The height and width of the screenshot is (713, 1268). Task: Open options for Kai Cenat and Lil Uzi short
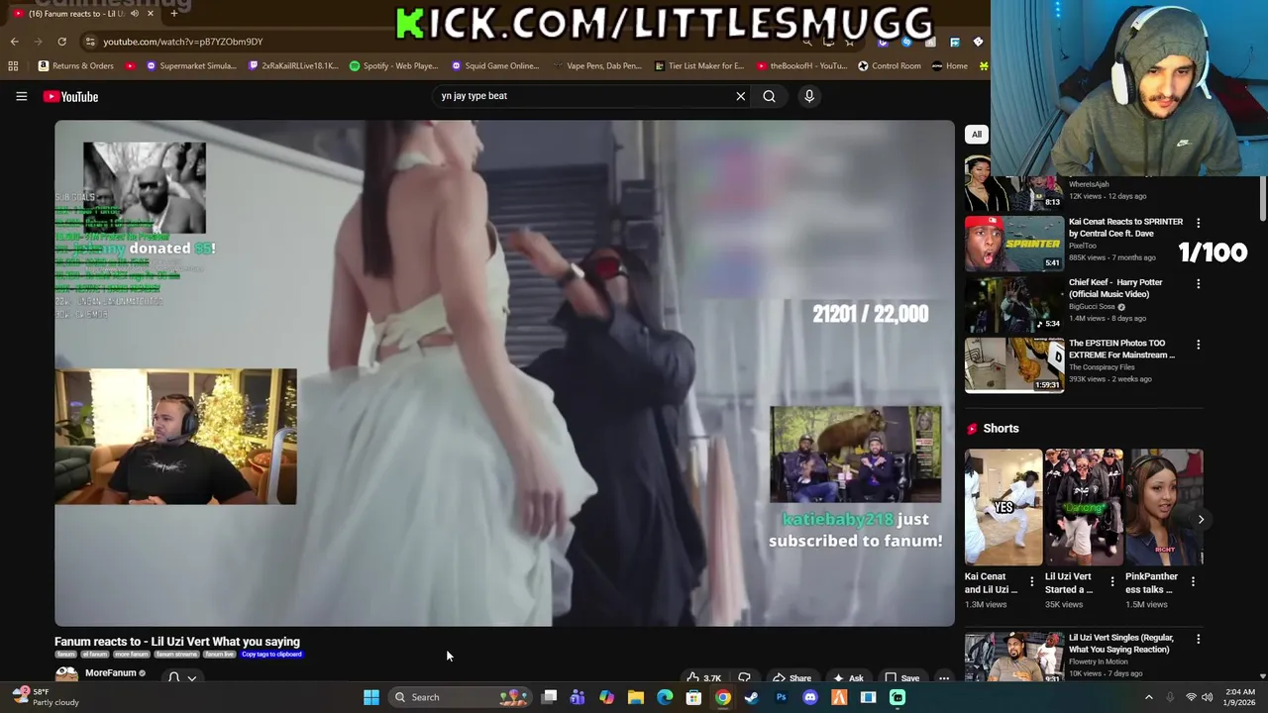(1031, 582)
